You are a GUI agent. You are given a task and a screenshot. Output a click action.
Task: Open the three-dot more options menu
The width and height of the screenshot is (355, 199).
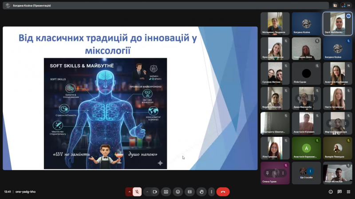coord(213,191)
